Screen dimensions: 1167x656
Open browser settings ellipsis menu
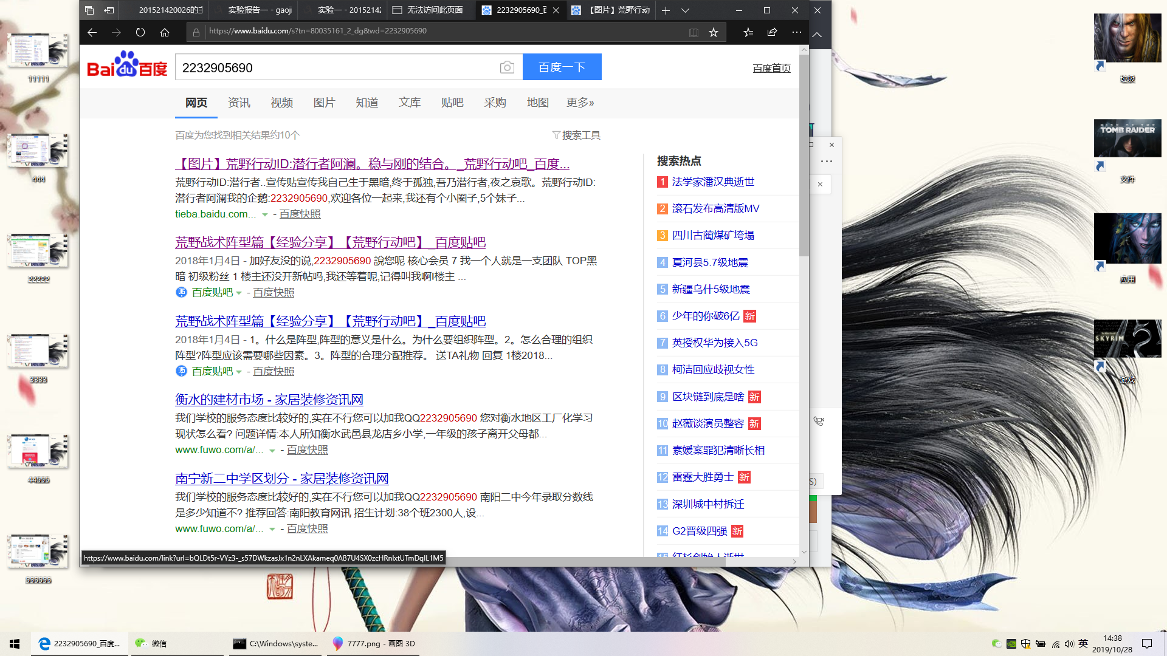click(x=797, y=32)
